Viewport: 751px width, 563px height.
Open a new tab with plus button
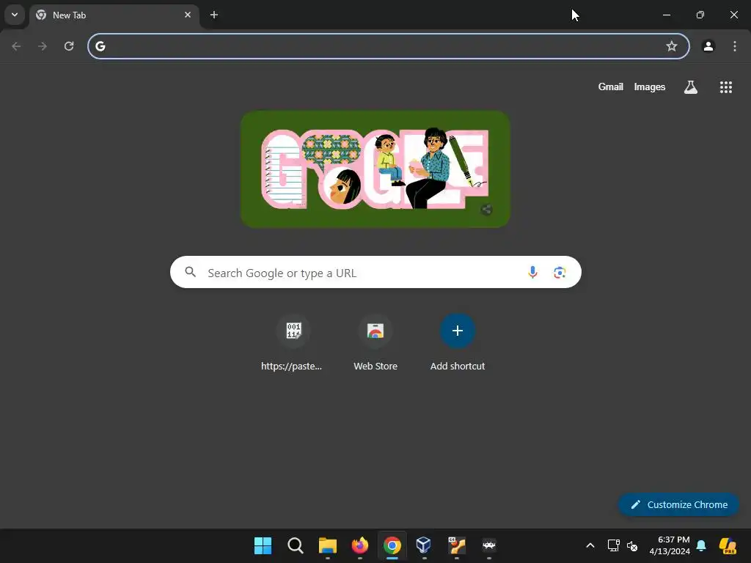(x=214, y=15)
